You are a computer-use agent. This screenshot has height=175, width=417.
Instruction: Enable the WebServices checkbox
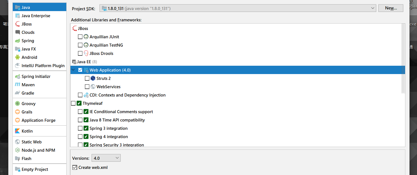coord(87,87)
